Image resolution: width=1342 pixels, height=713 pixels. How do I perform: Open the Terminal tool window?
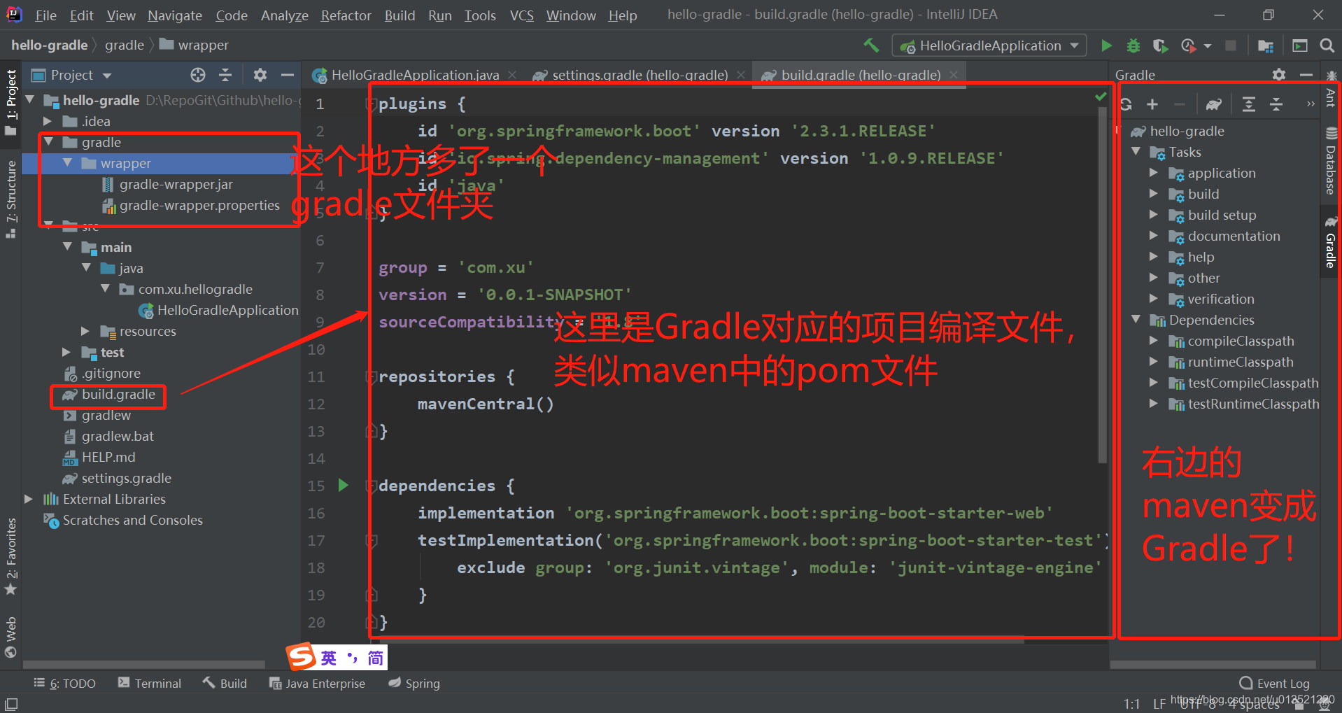[150, 683]
